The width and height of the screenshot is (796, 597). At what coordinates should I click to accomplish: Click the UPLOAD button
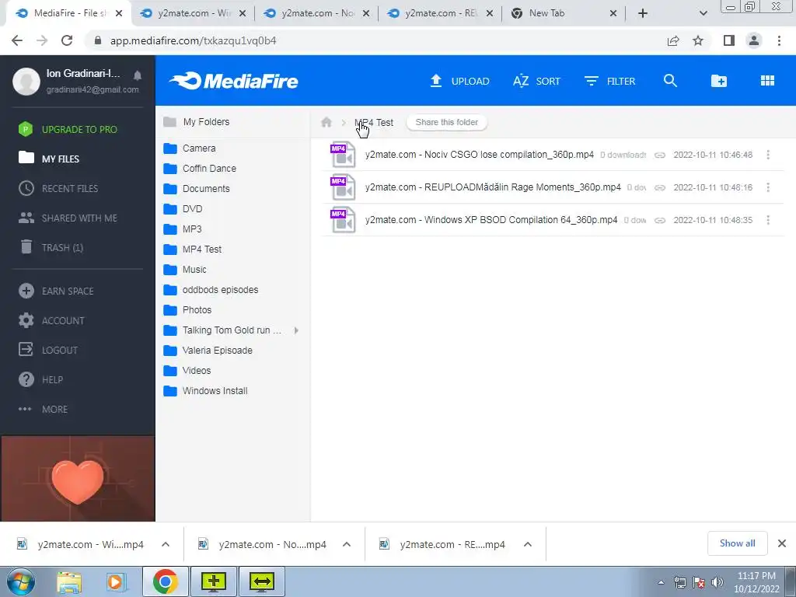(x=459, y=81)
